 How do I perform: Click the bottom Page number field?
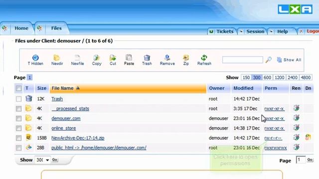(301, 160)
